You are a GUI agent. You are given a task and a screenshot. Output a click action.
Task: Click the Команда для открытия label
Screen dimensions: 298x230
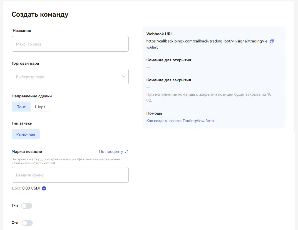click(168, 60)
